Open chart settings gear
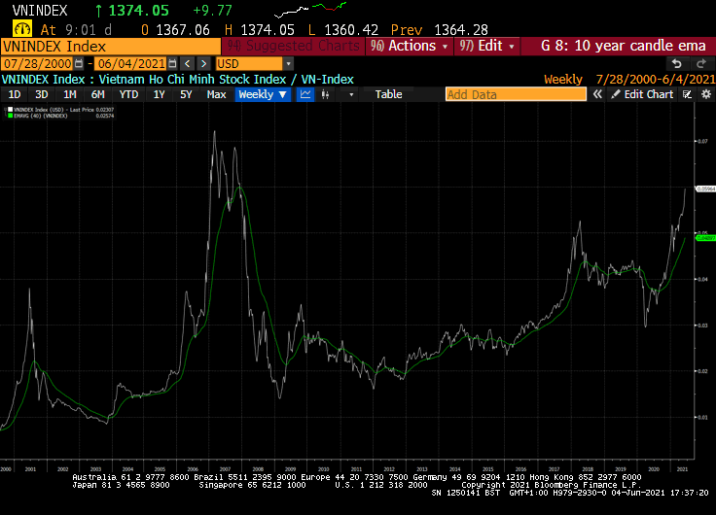 pos(706,94)
